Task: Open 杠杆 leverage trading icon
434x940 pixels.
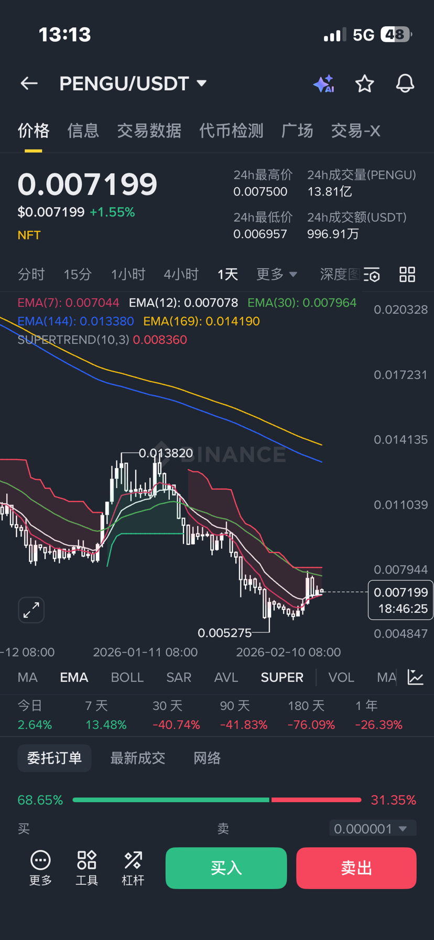Action: pyautogui.click(x=133, y=868)
